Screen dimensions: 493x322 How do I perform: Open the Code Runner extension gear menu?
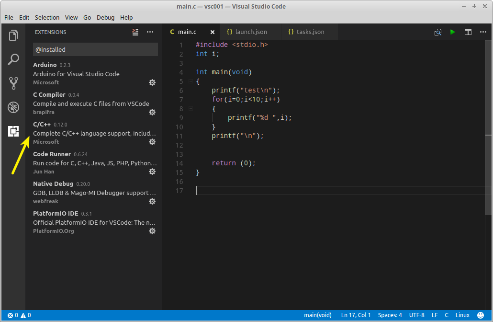click(152, 172)
